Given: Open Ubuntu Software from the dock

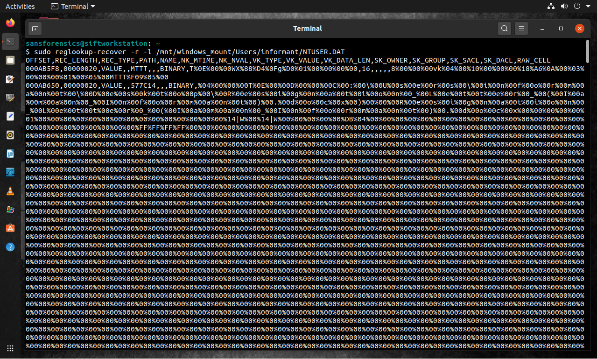Looking at the screenshot, I should pyautogui.click(x=10, y=228).
